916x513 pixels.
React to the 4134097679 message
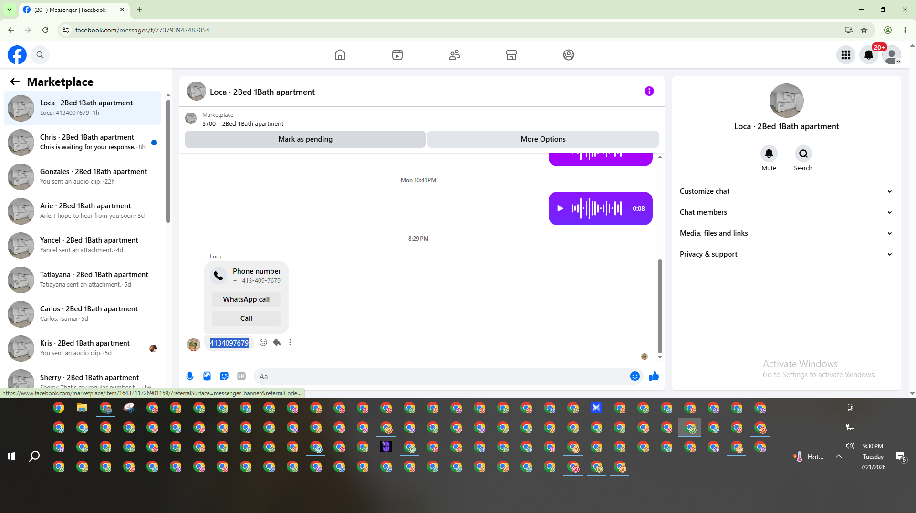(x=263, y=342)
